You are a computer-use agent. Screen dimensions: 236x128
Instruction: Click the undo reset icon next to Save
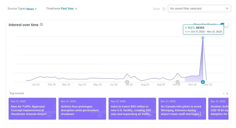tap(164, 9)
